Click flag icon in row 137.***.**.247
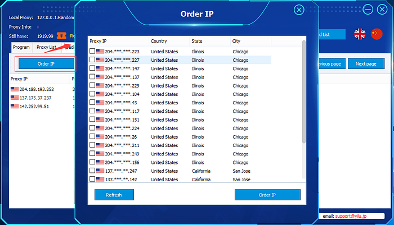Screen dimensions: 394x225 (100, 171)
